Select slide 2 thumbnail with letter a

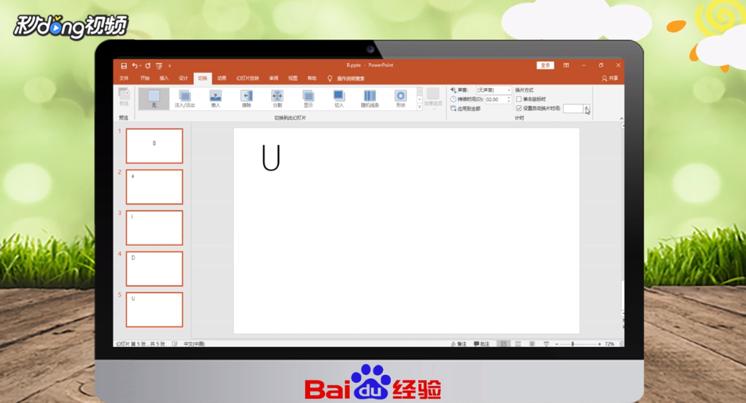[154, 186]
